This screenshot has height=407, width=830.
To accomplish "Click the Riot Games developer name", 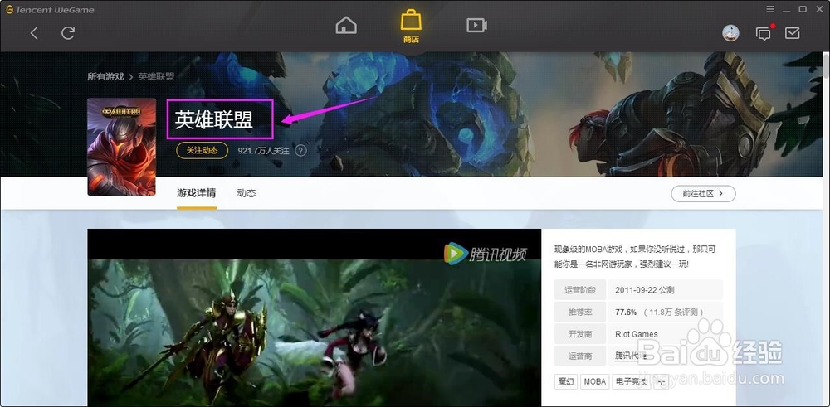I will pos(637,334).
